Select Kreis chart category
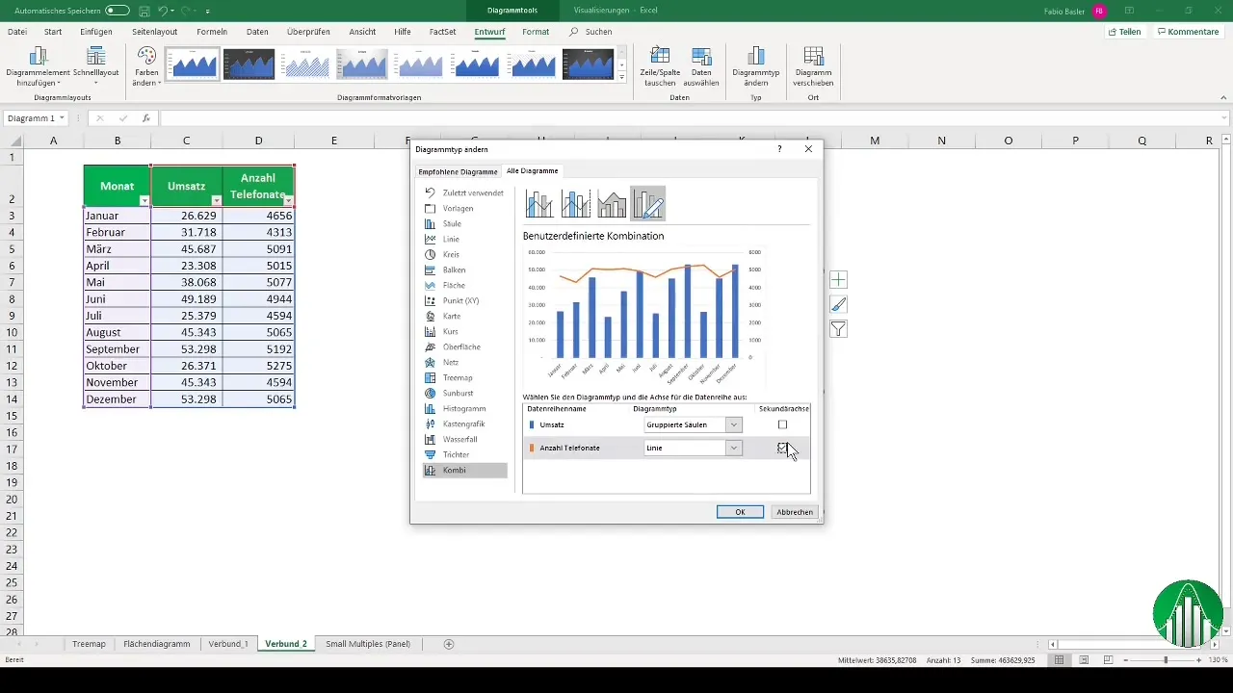Screen dimensions: 1233x693 465,254
